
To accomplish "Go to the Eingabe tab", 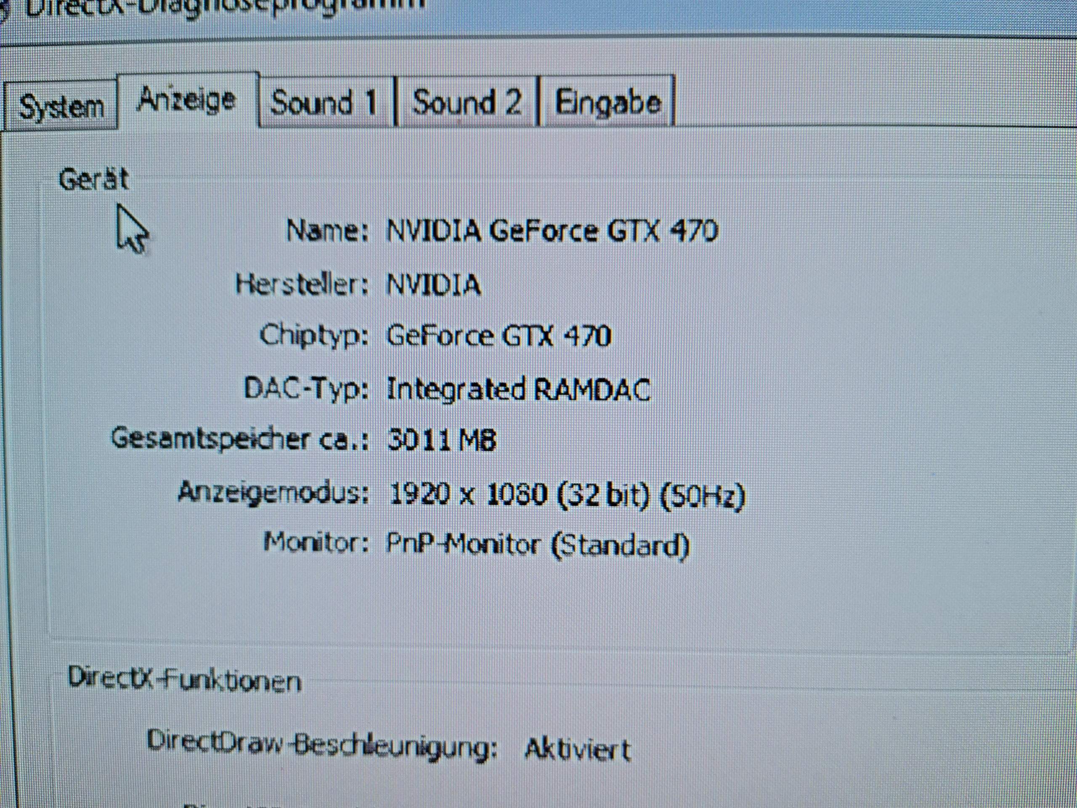I will [x=607, y=102].
